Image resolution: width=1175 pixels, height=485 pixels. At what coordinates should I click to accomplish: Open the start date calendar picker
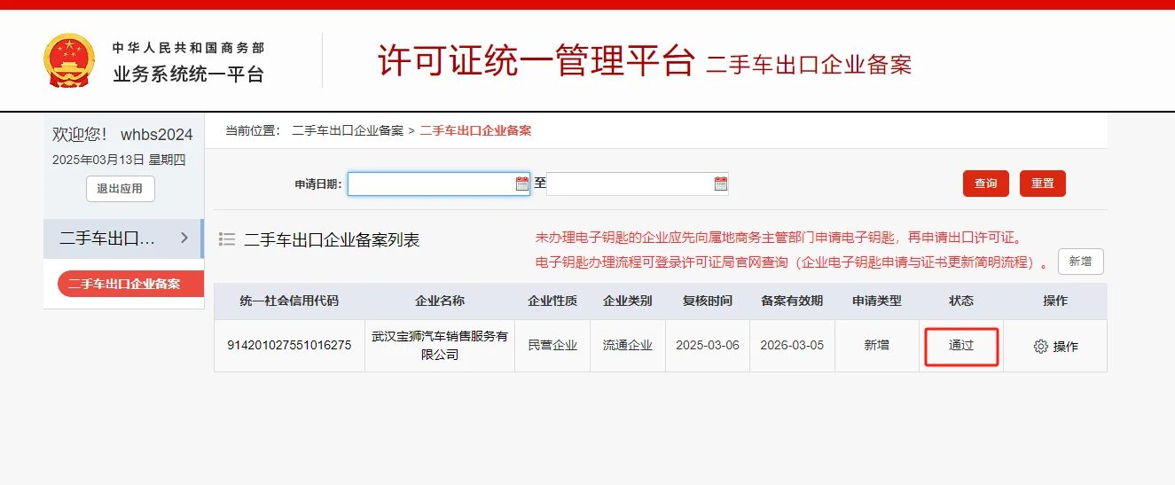(x=521, y=184)
